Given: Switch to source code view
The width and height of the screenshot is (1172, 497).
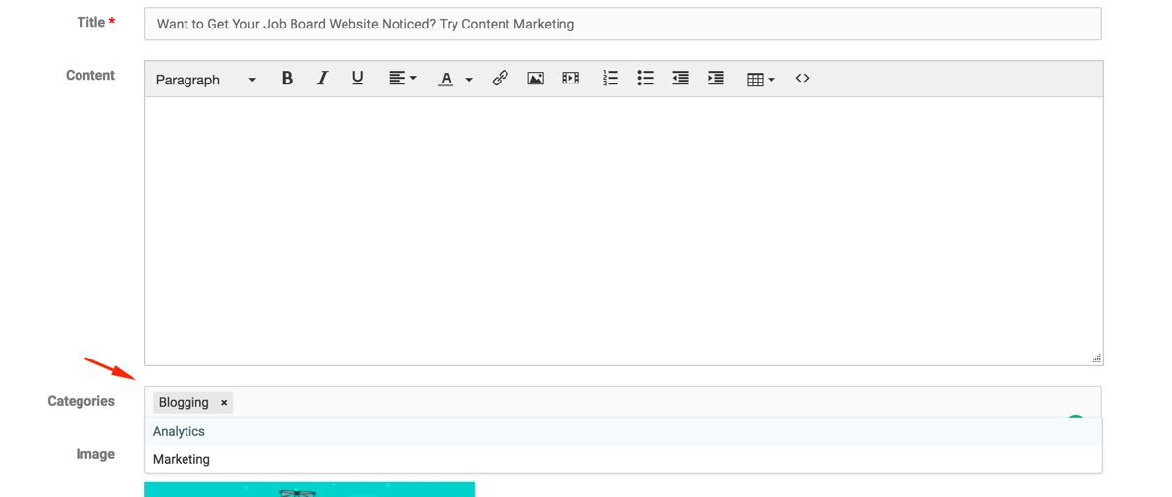Looking at the screenshot, I should tap(802, 78).
